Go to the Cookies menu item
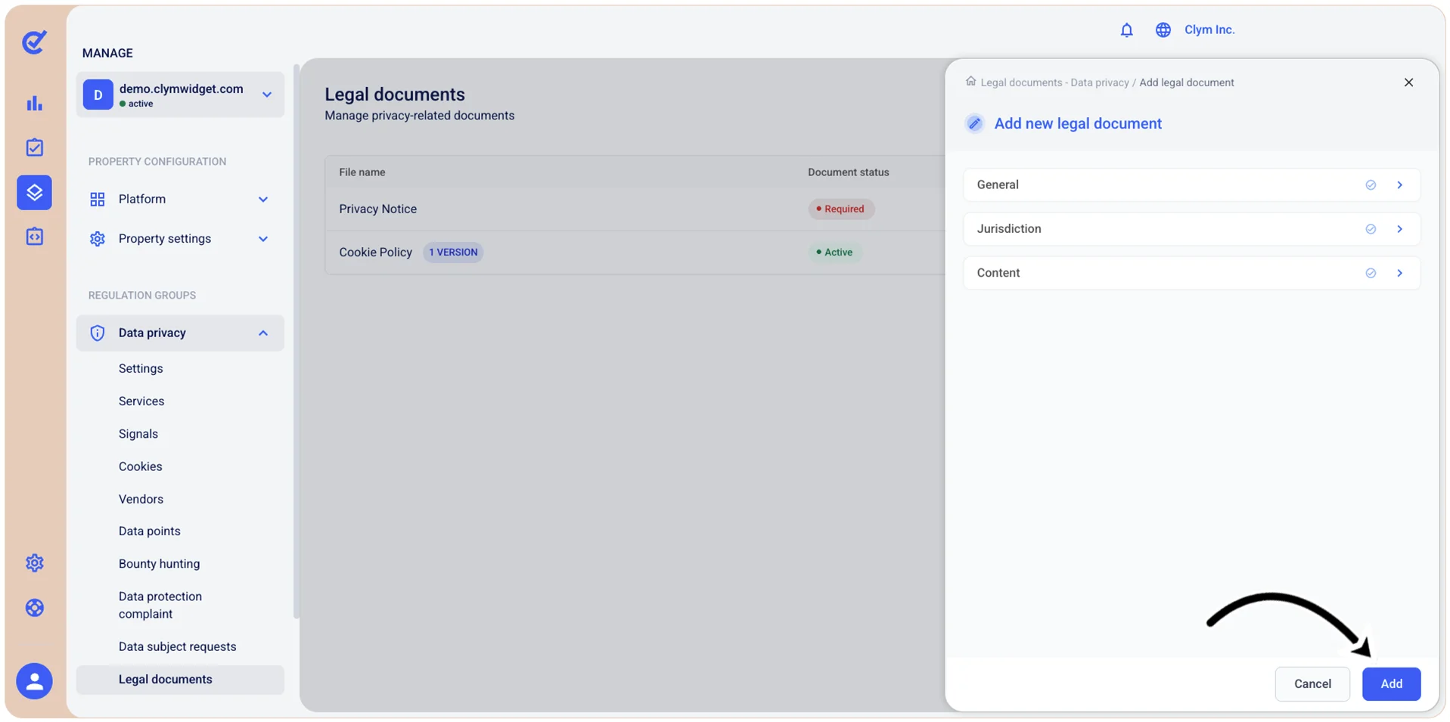Screen dimensions: 1450x722 141,466
